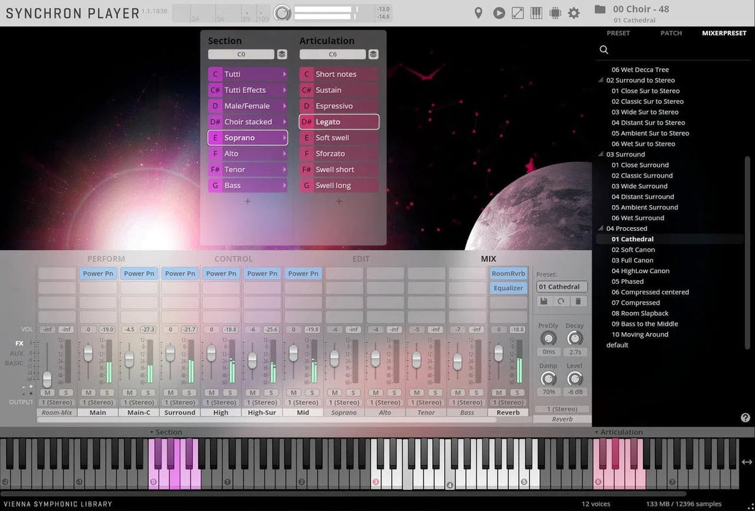755x511 pixels.
Task: Click the trash icon under mixer Preset
Action: (x=578, y=301)
